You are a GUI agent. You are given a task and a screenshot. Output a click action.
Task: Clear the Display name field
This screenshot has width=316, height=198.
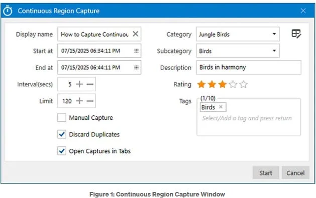(136, 34)
